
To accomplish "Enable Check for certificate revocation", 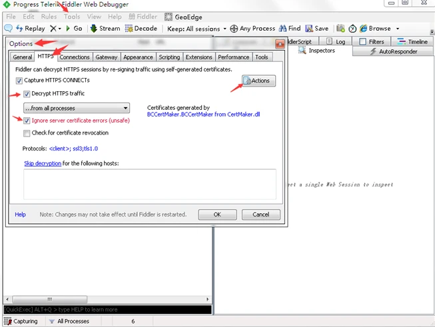I will click(27, 133).
